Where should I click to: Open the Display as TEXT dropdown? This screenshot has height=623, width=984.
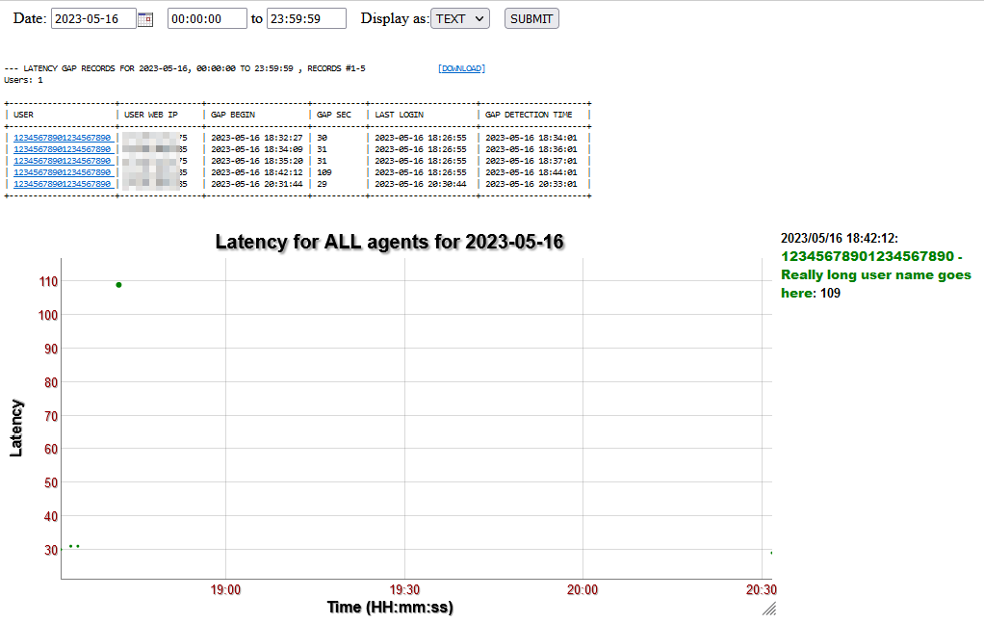pyautogui.click(x=460, y=19)
